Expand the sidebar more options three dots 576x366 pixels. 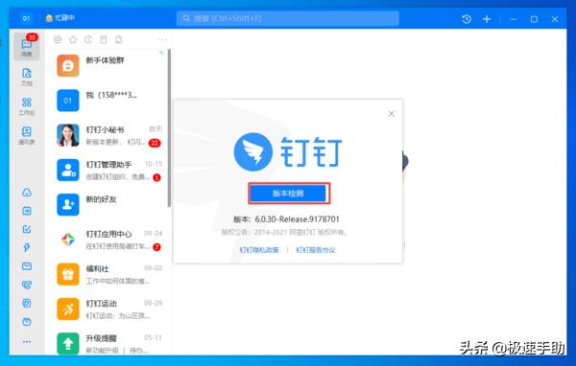27,342
